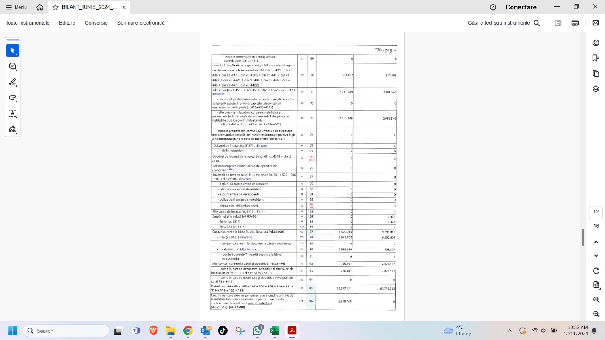Edit the current page number field

[x=596, y=212]
